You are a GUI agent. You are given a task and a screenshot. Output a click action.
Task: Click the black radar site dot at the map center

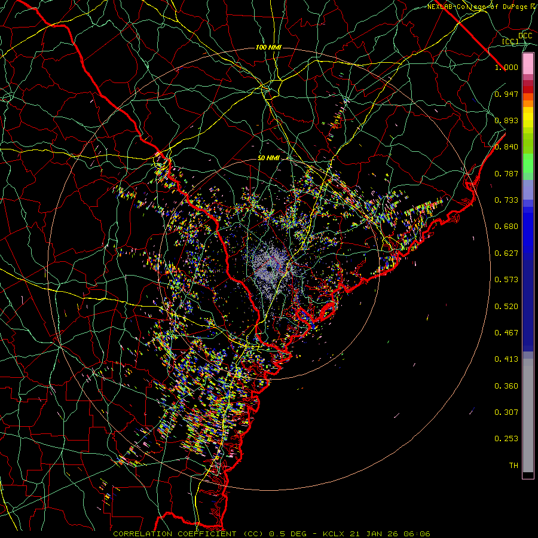[x=270, y=268]
